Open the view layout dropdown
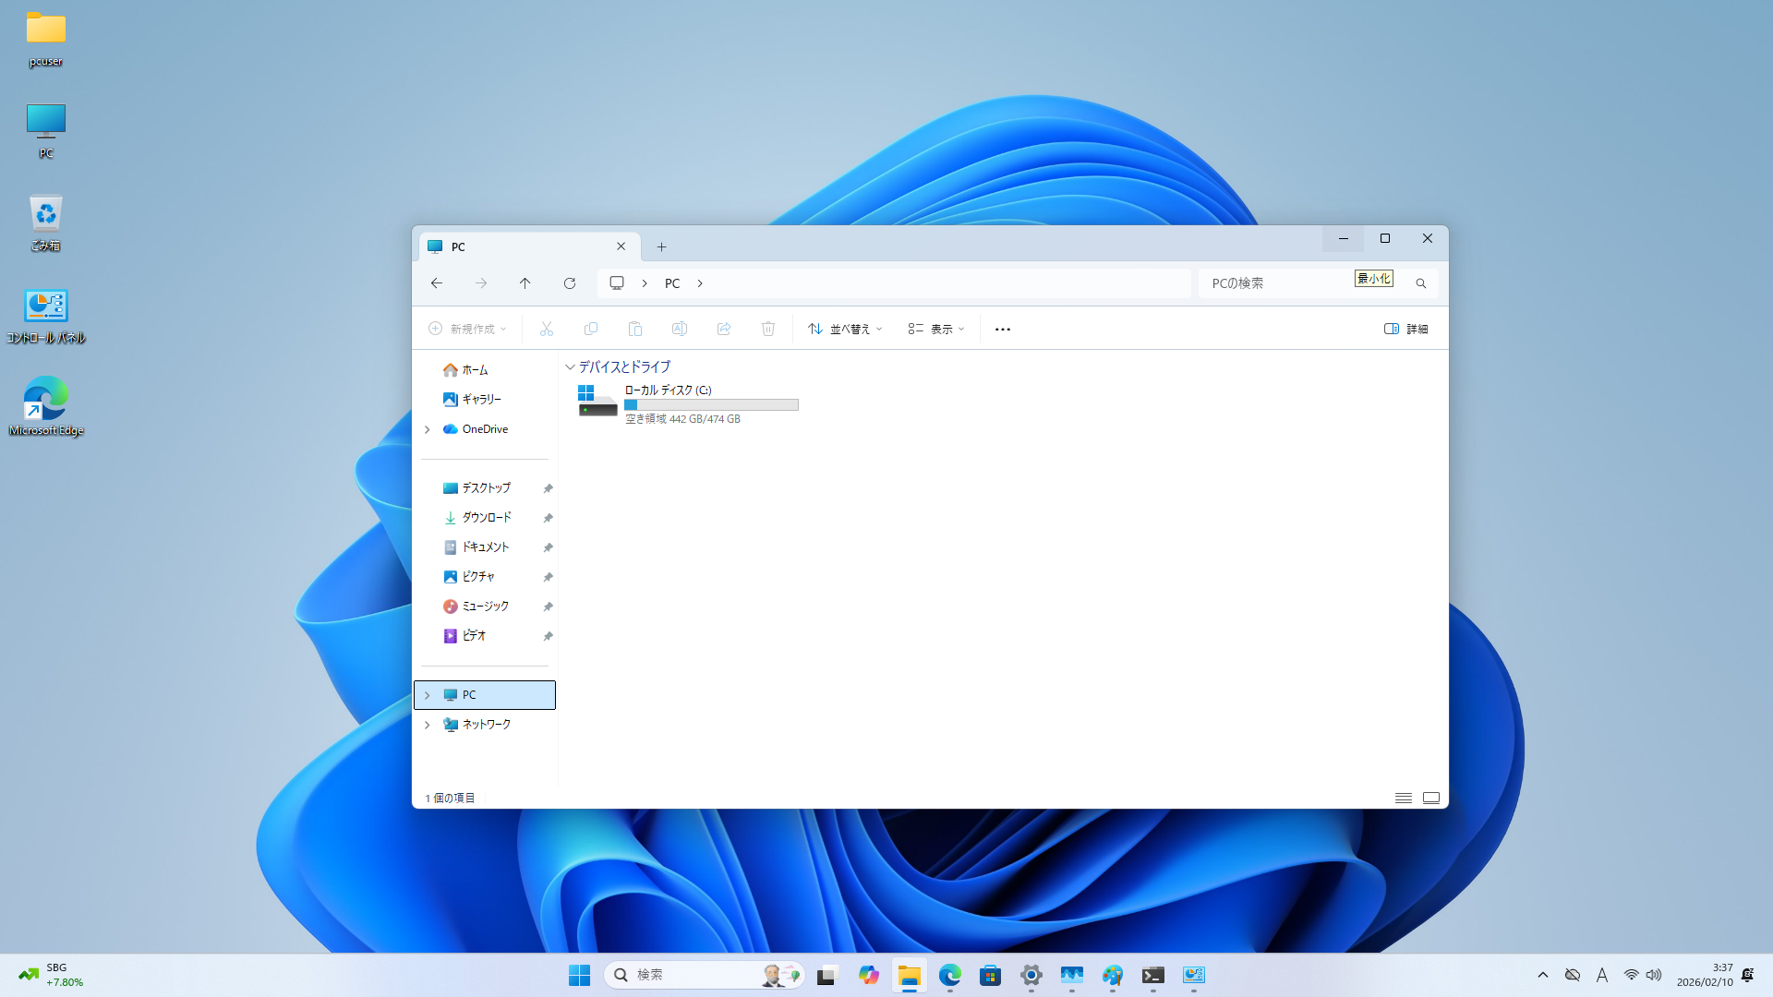The height and width of the screenshot is (997, 1773). pyautogui.click(x=935, y=329)
